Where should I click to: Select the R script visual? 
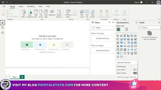tap(129, 50)
